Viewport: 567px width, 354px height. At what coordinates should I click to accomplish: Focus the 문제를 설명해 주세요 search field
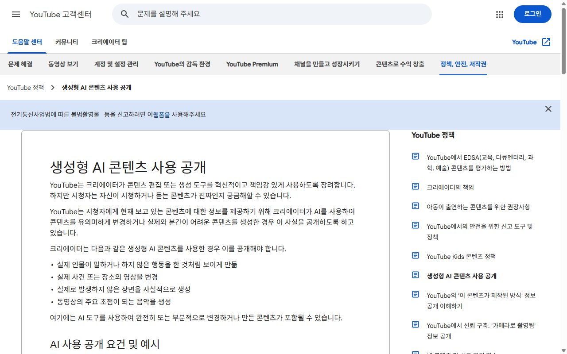coord(272,14)
